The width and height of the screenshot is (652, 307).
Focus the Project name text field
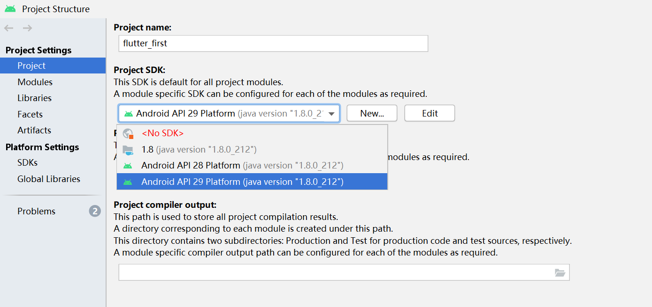[273, 44]
